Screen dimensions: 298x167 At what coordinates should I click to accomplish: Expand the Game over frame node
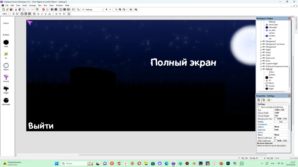(261, 58)
